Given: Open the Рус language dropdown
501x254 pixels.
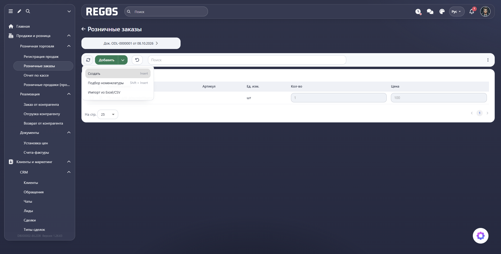Looking at the screenshot, I should [x=457, y=12].
